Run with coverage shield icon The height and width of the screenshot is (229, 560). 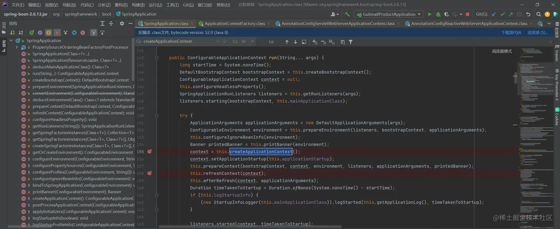[x=447, y=14]
